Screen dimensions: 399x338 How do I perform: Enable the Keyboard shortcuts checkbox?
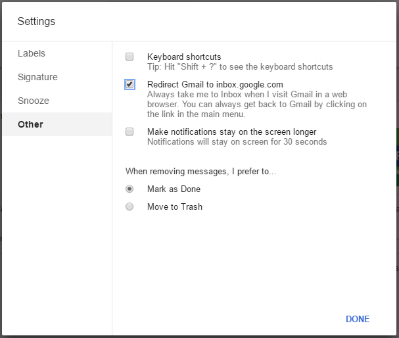pyautogui.click(x=129, y=57)
